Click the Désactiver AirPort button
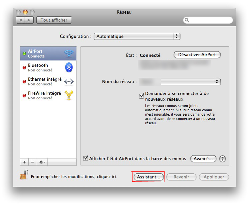Image resolution: width=249 pixels, height=205 pixels. tap(197, 55)
